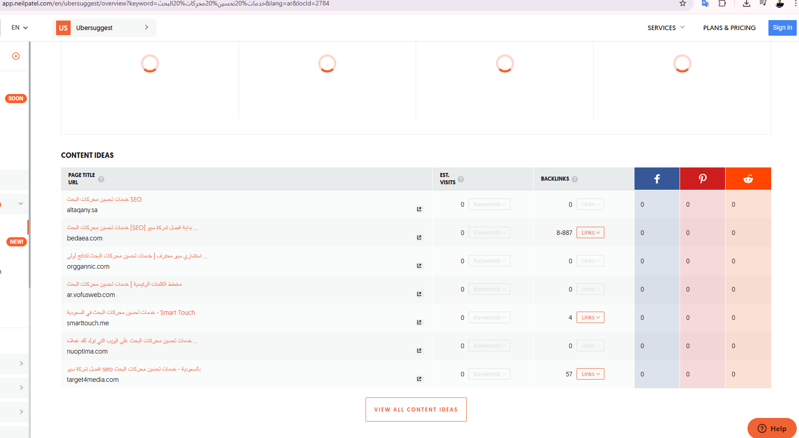Open altaqany.sa SEO page title link
Screen dimensions: 799x438
[x=104, y=199]
